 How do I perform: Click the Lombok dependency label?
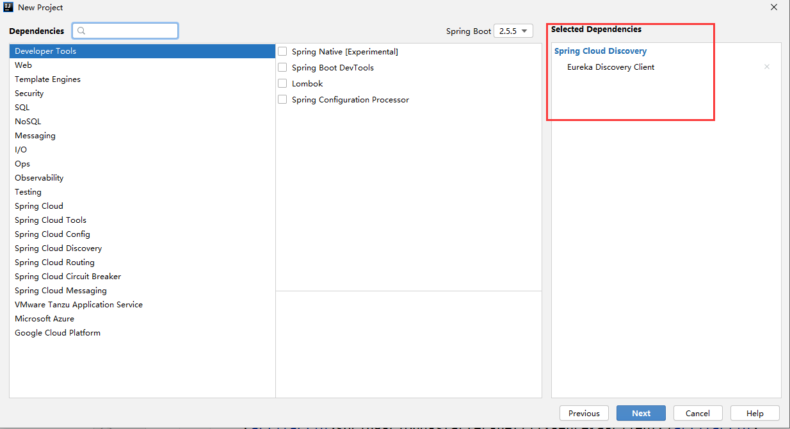coord(307,84)
